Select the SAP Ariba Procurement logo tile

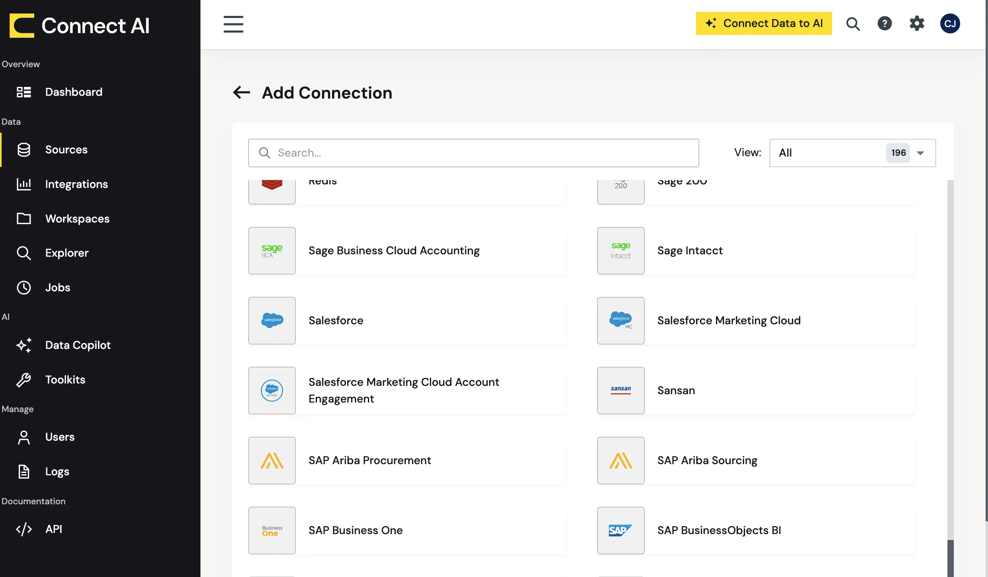(x=272, y=461)
